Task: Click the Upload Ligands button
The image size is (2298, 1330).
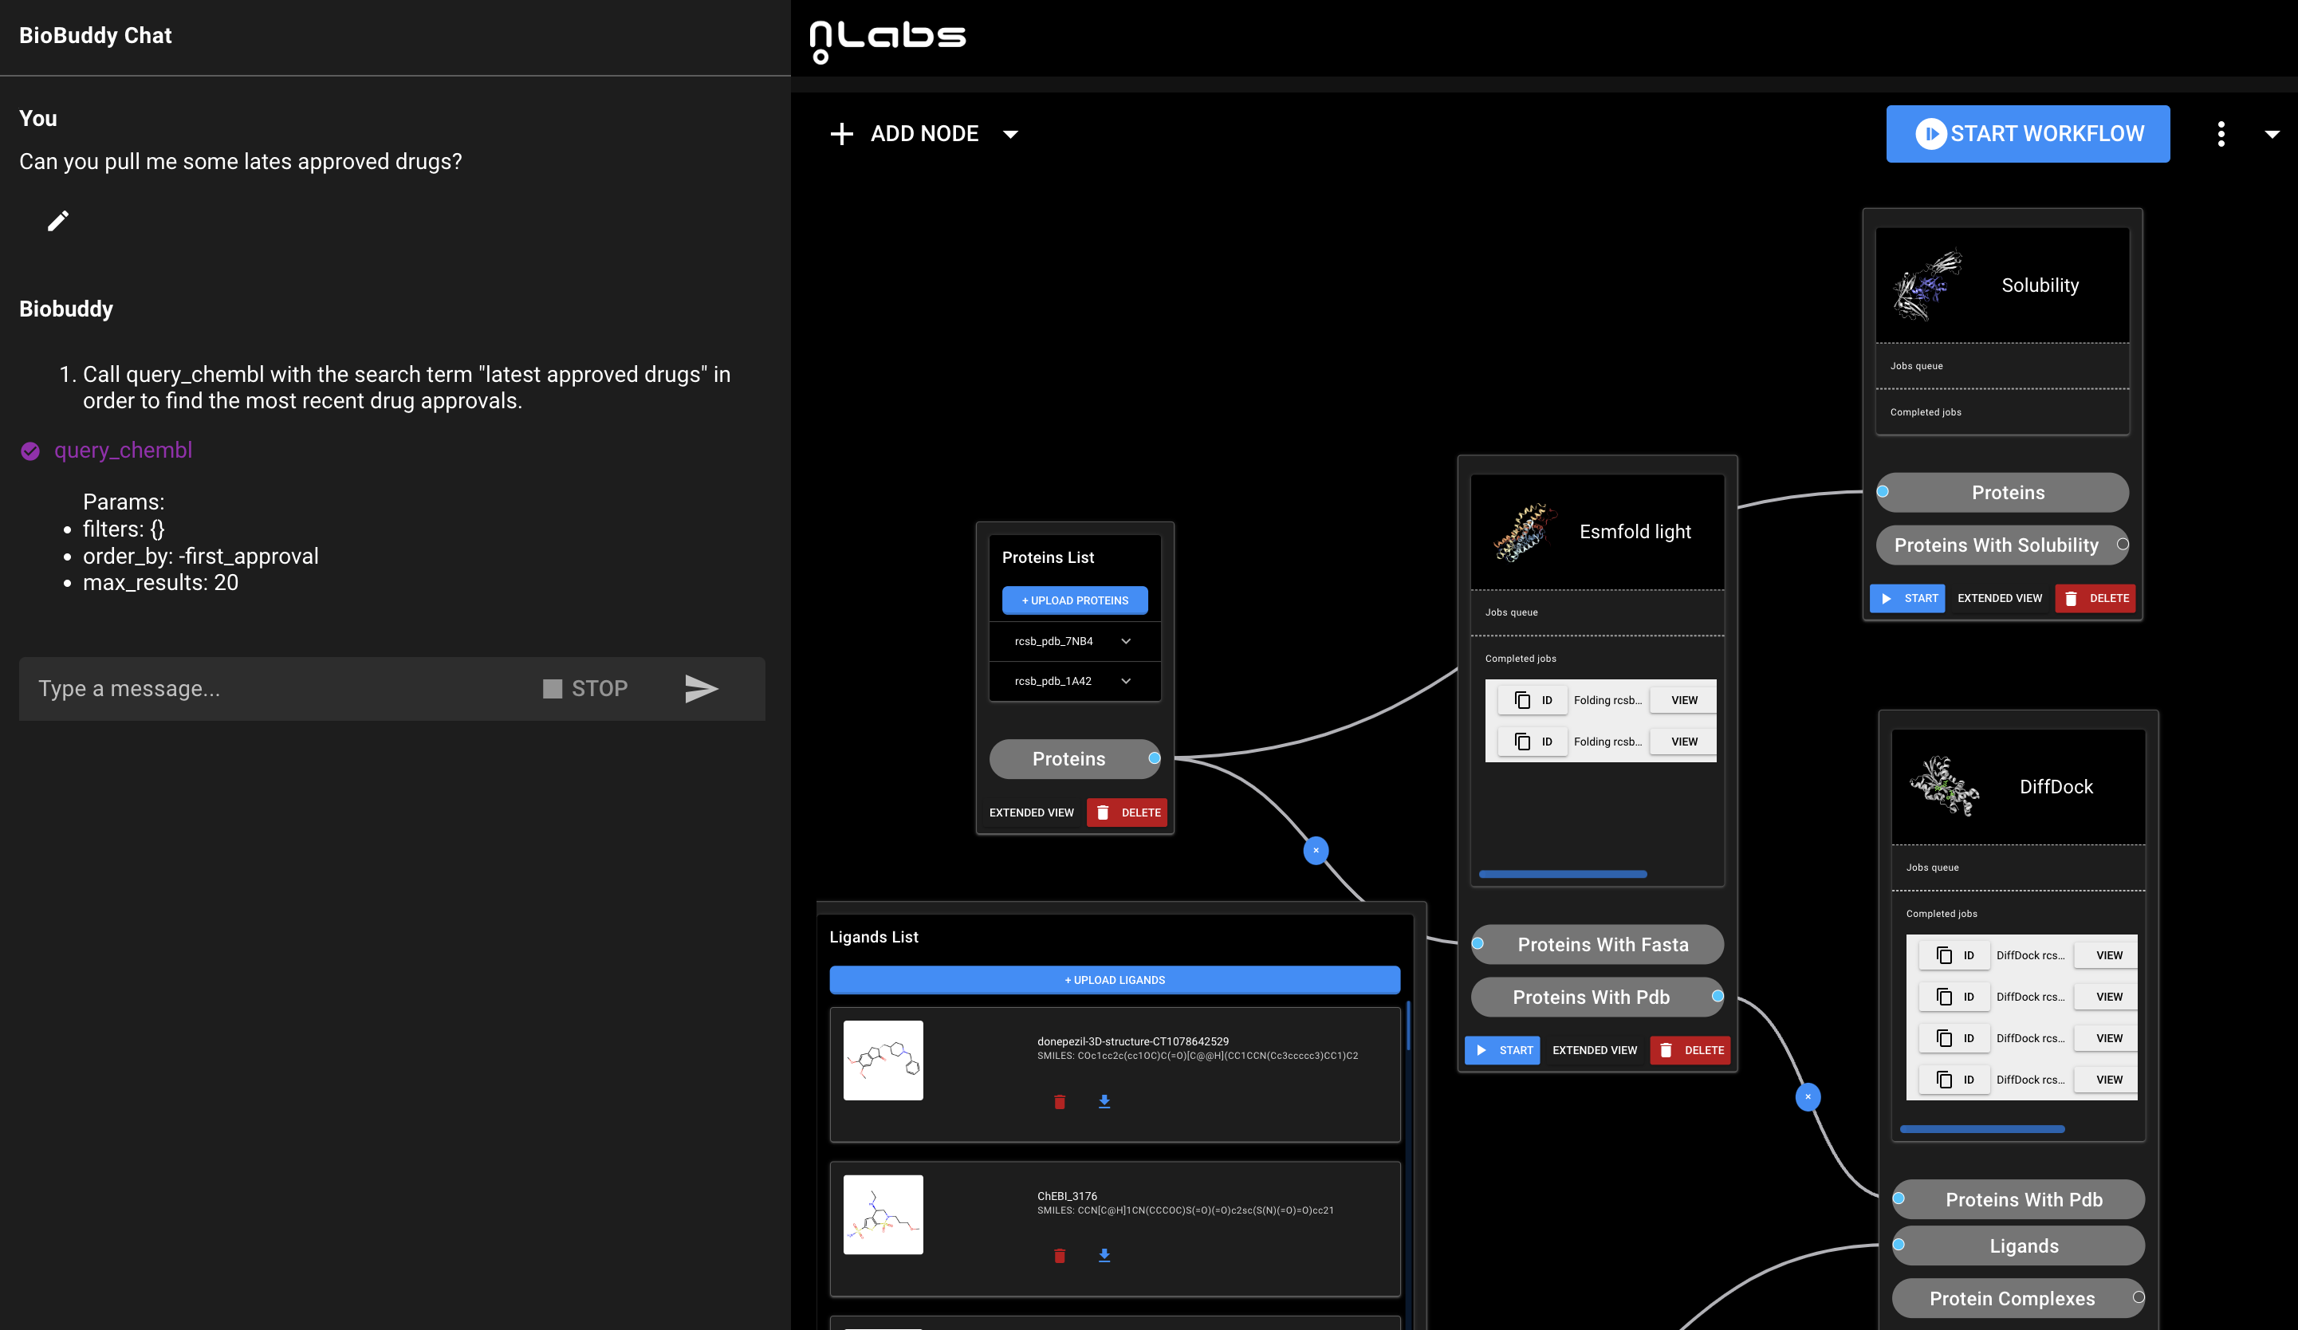Action: (x=1113, y=980)
